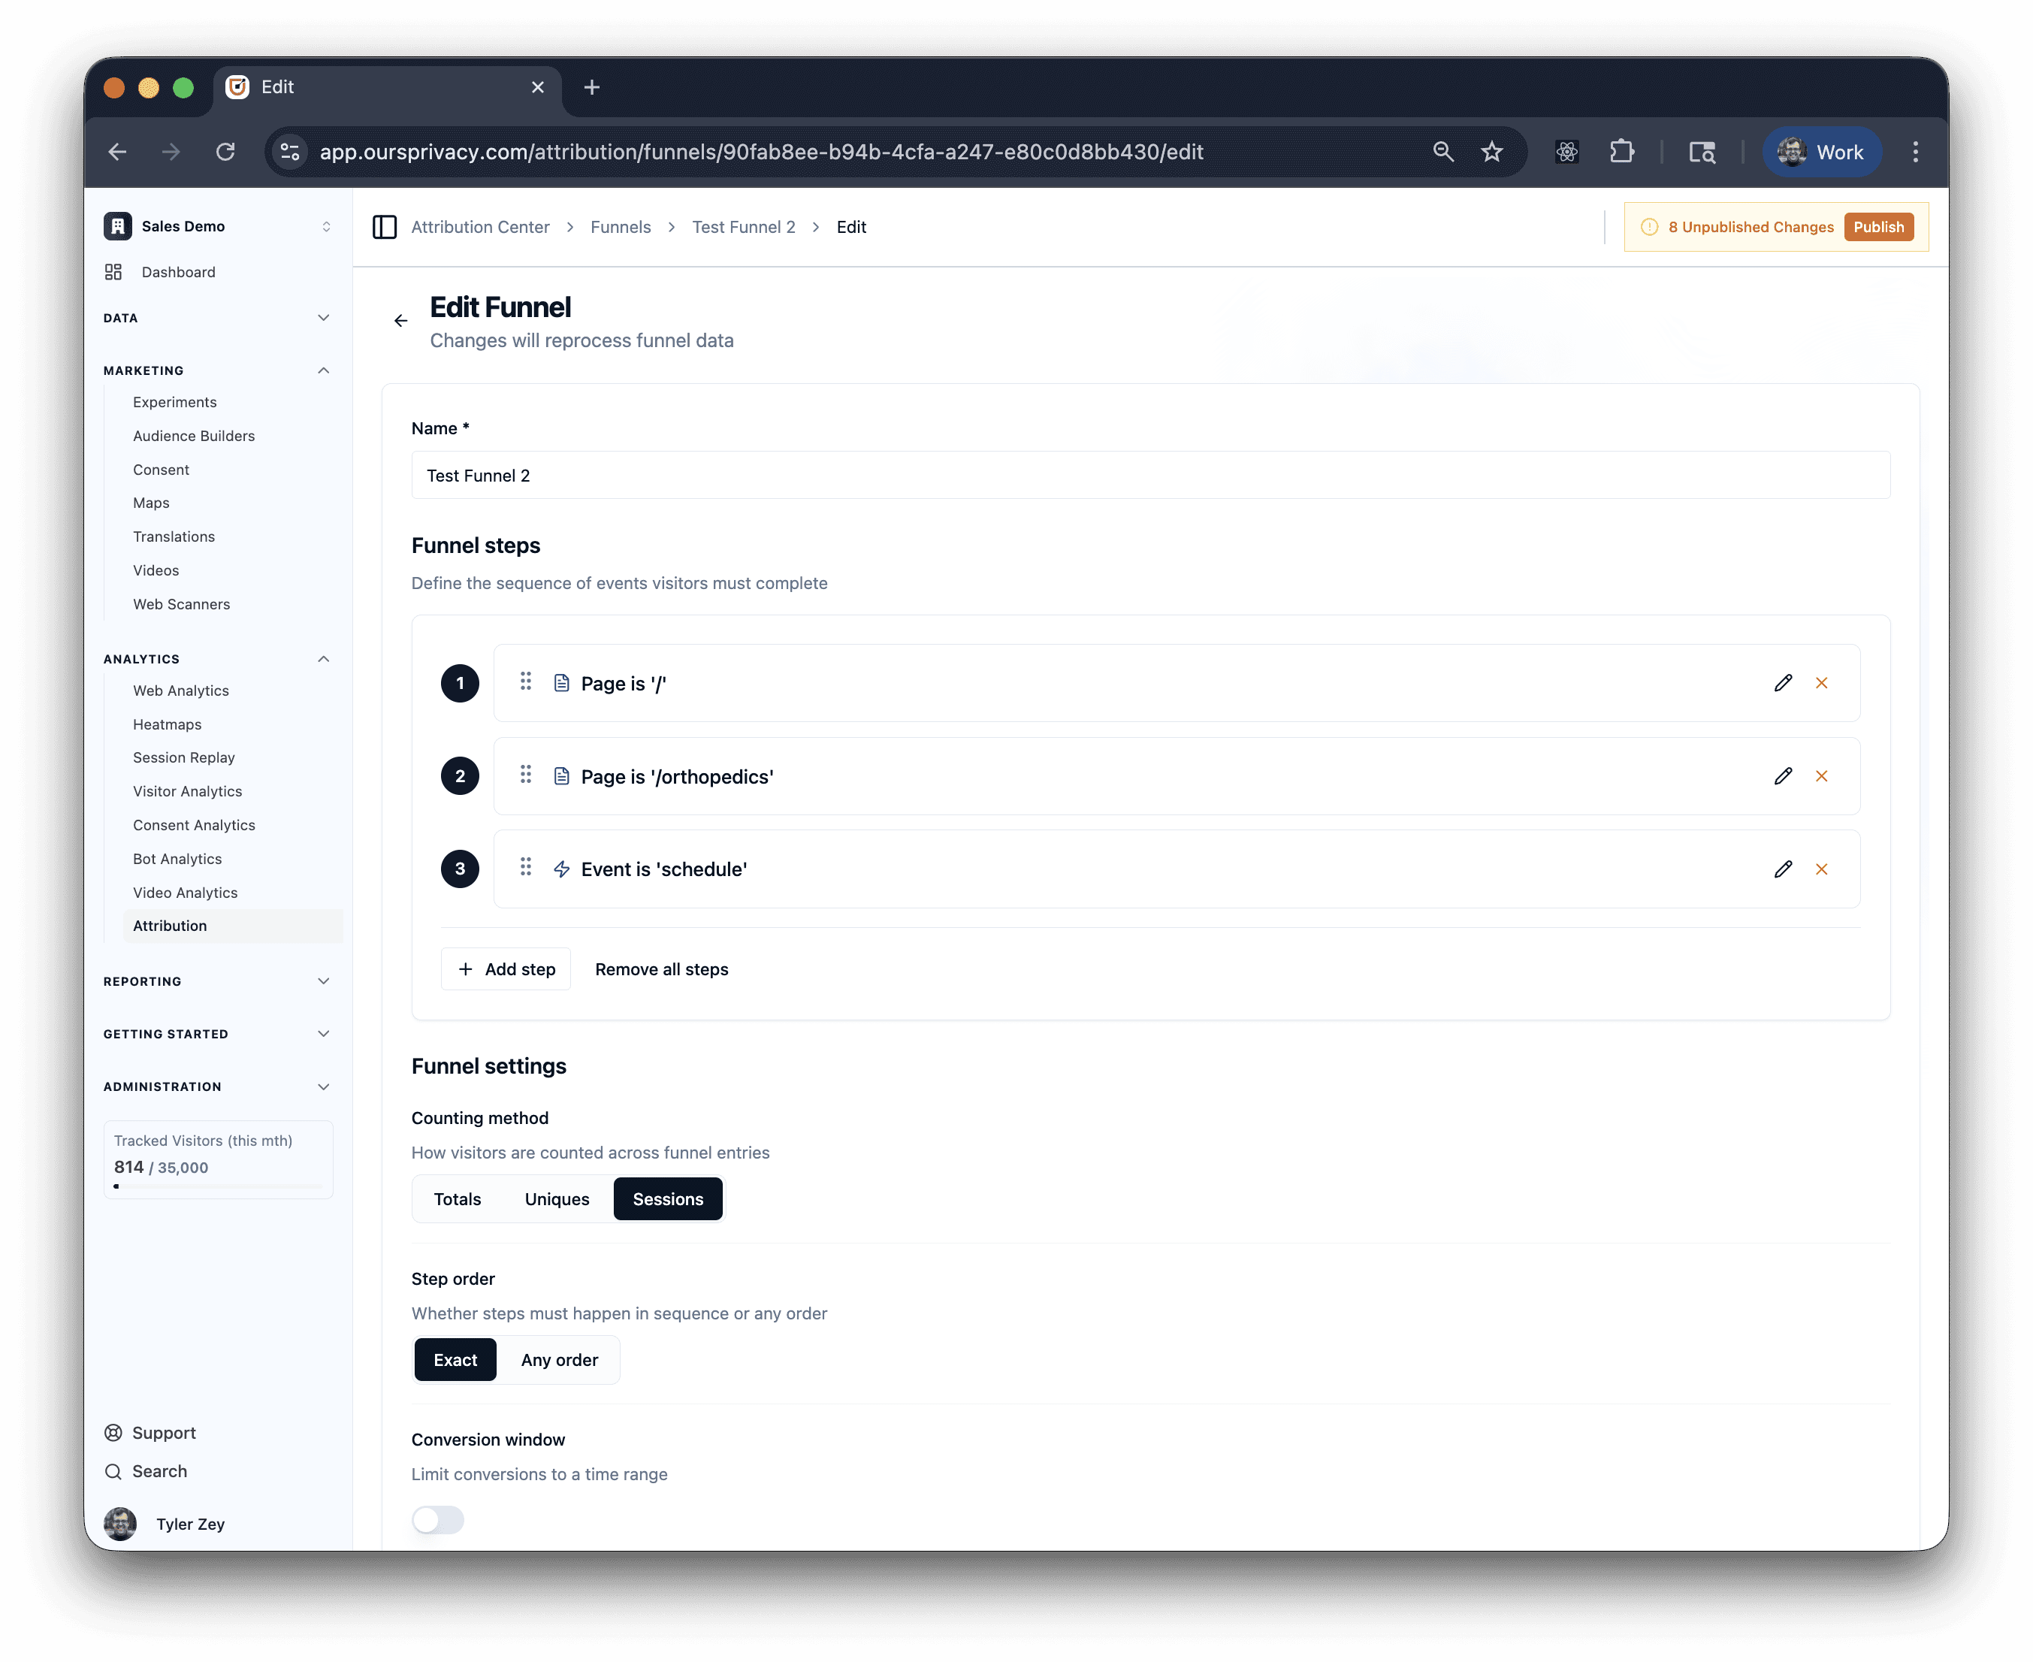2033x1662 pixels.
Task: Bookmark page with the star icon
Action: (1491, 153)
